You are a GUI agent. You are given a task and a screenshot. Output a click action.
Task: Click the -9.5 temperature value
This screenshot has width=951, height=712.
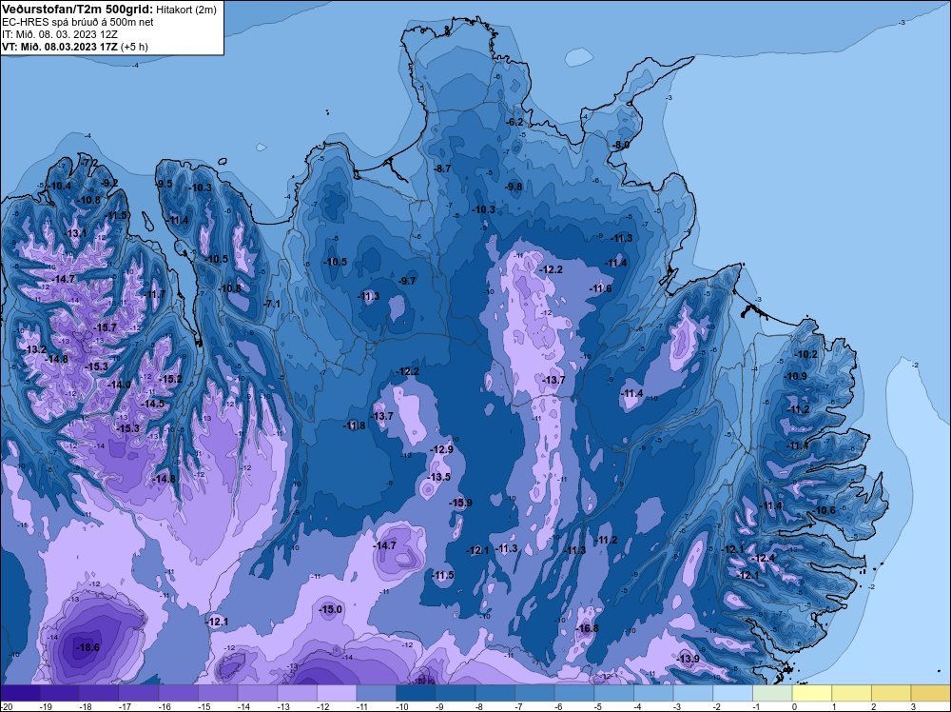coord(165,184)
